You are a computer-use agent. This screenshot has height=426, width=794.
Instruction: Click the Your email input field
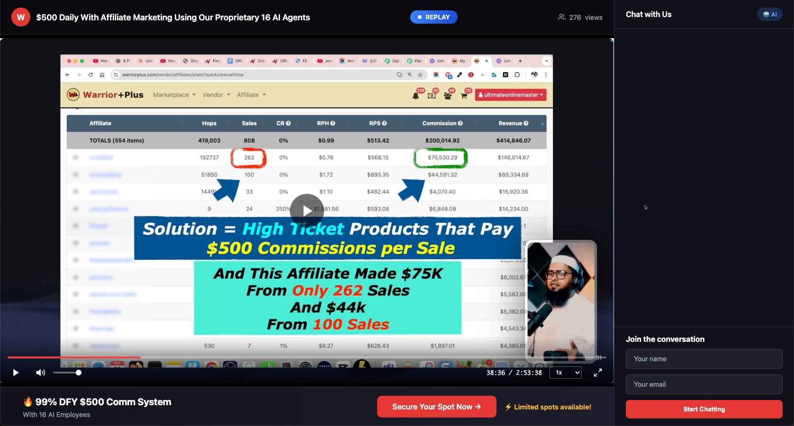click(704, 384)
